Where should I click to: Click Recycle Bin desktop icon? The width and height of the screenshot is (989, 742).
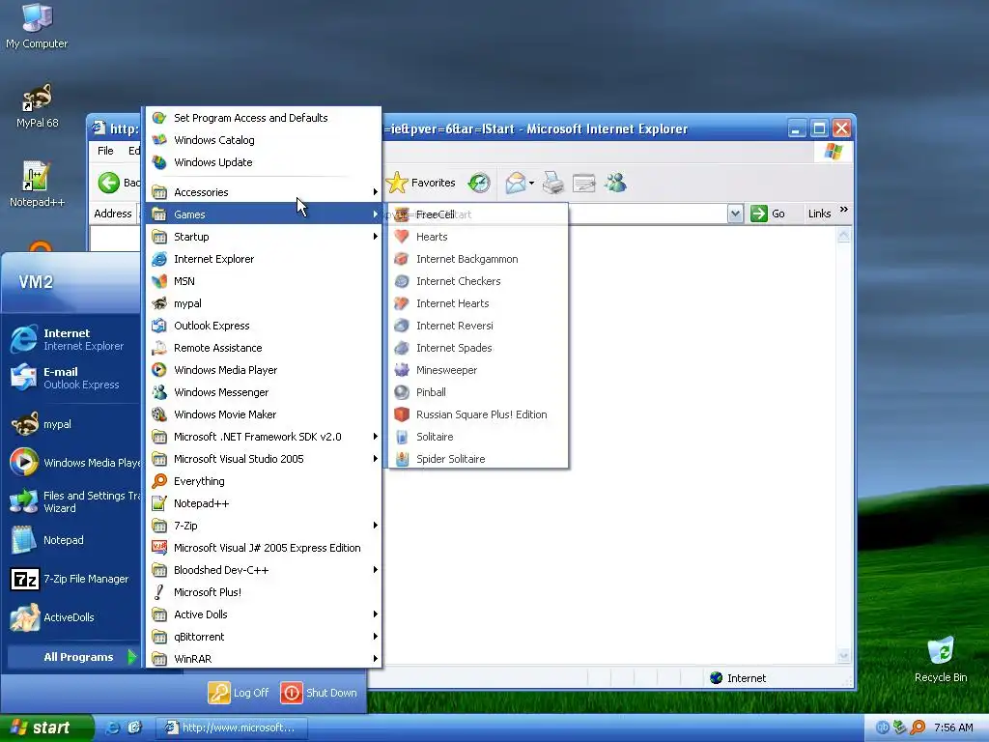pos(941,660)
